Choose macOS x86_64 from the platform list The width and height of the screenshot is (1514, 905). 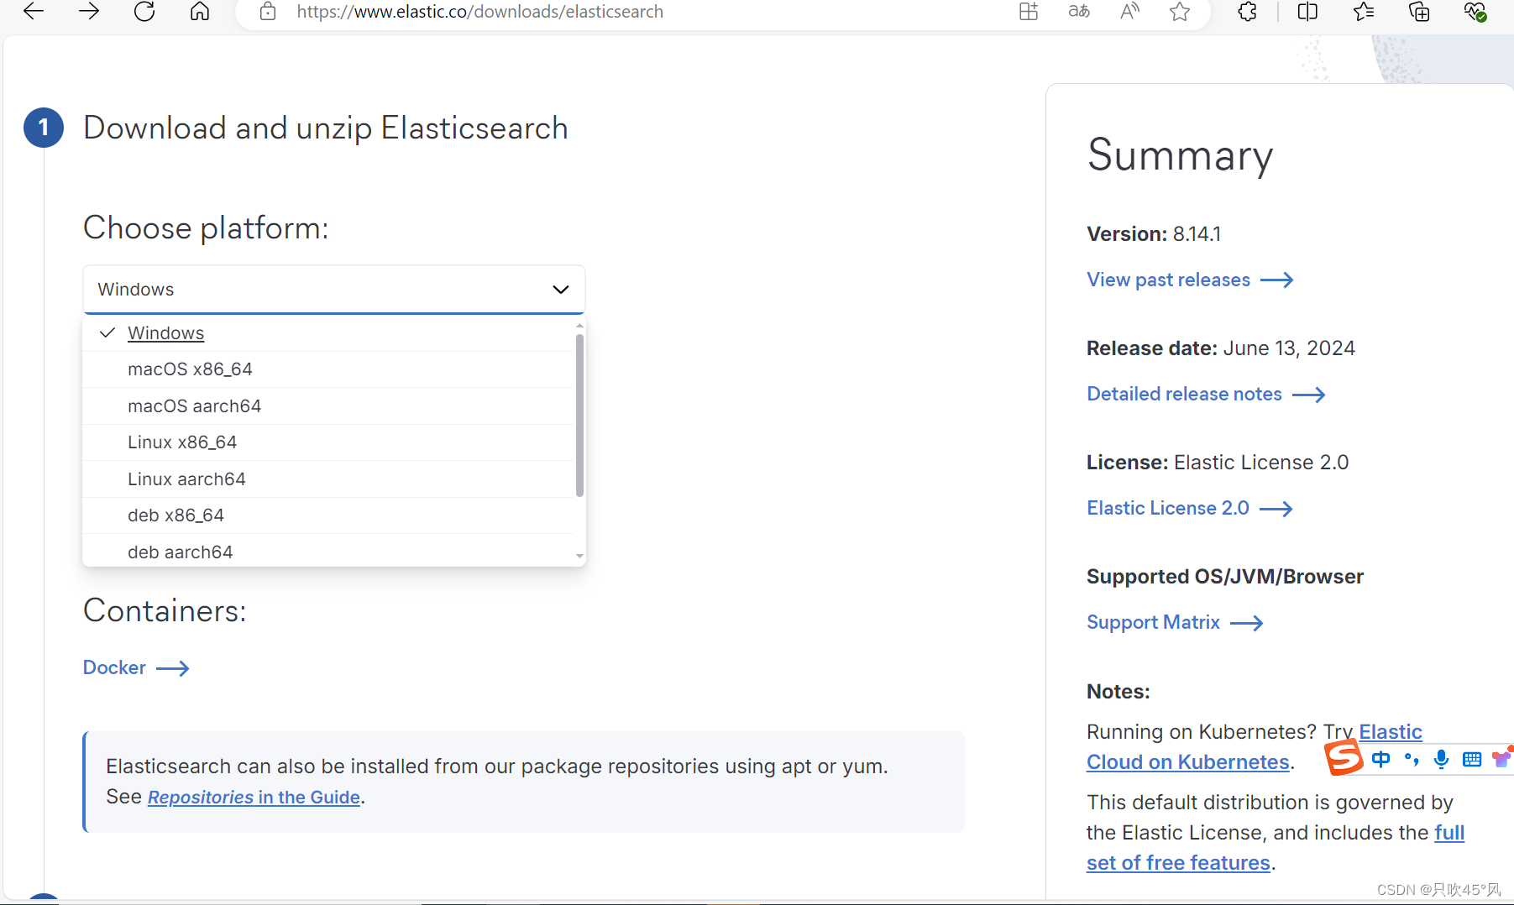click(x=328, y=369)
